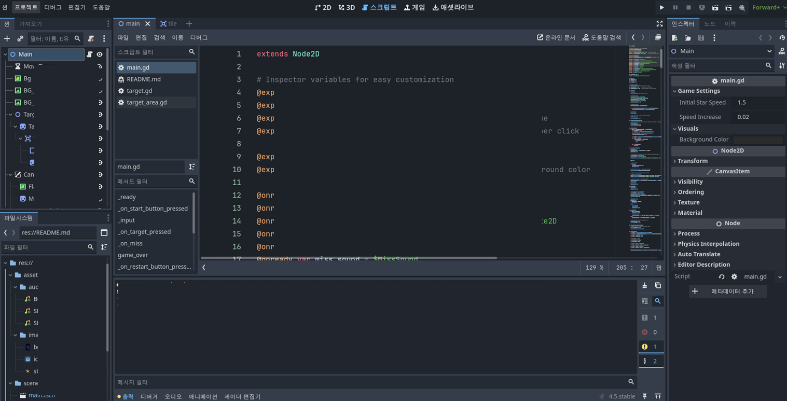Open the 도움말 menu
Screen dimensions: 787x401
101,7
